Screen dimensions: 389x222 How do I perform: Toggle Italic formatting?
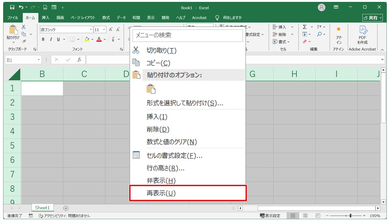pyautogui.click(x=51, y=39)
